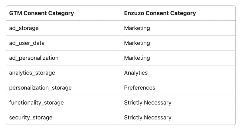Select the Analytics cell
This screenshot has width=242, height=130.
(x=136, y=73)
